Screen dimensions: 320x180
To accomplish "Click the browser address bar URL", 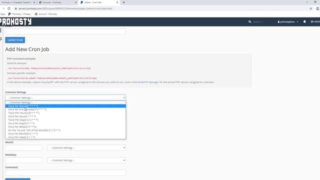I will pyautogui.click(x=65, y=8).
